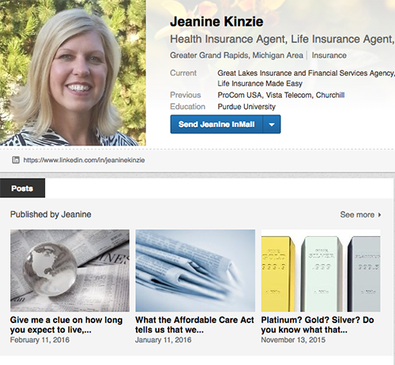Click Life Insurance Made Easy company
The height and width of the screenshot is (365, 395).
tap(260, 84)
